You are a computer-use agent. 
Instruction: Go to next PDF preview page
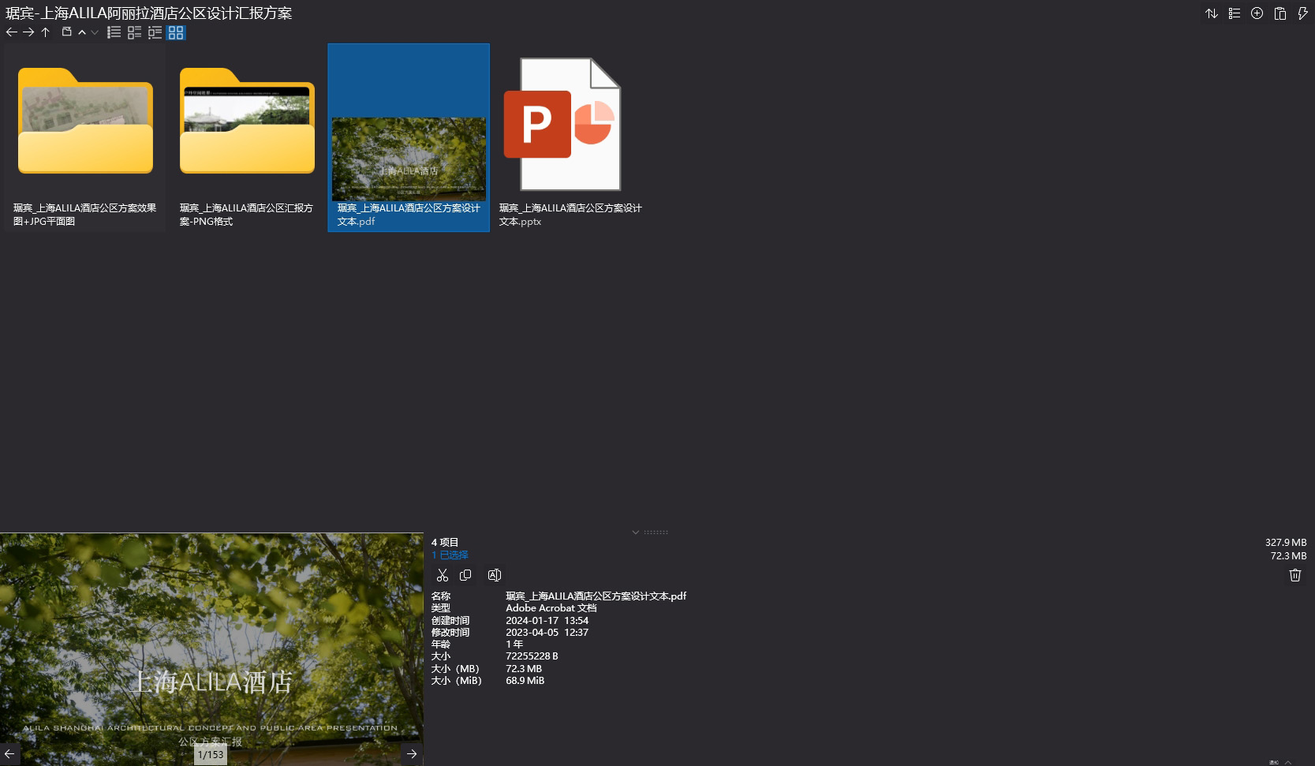tap(412, 754)
